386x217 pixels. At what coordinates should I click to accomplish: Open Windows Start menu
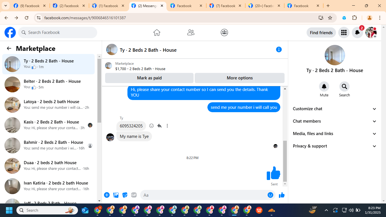click(9, 210)
